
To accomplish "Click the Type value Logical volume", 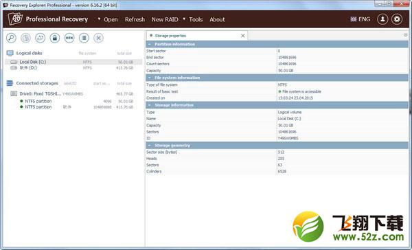I will click(290, 112).
